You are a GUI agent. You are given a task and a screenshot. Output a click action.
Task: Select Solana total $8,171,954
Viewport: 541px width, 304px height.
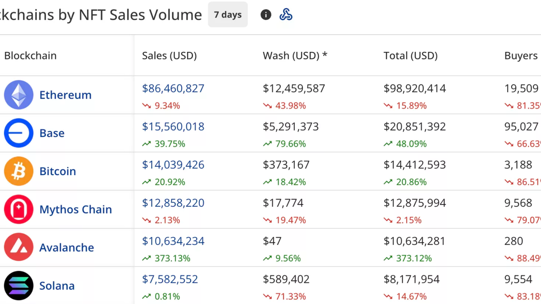pos(412,279)
